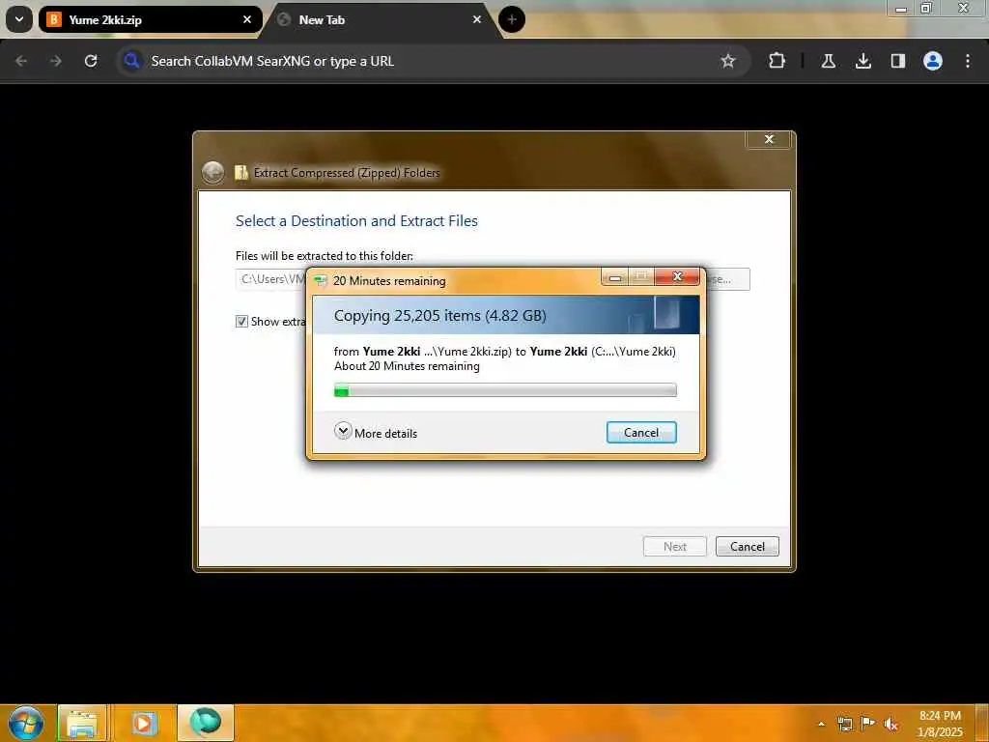Cancel the Extract Compressed Folders wizard

click(x=747, y=547)
